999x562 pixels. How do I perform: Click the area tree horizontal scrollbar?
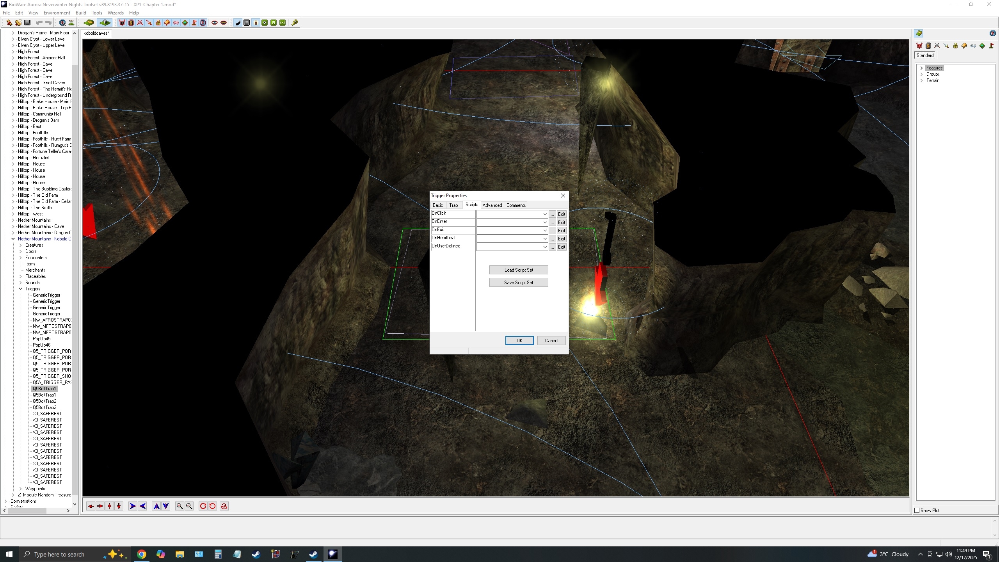27,510
